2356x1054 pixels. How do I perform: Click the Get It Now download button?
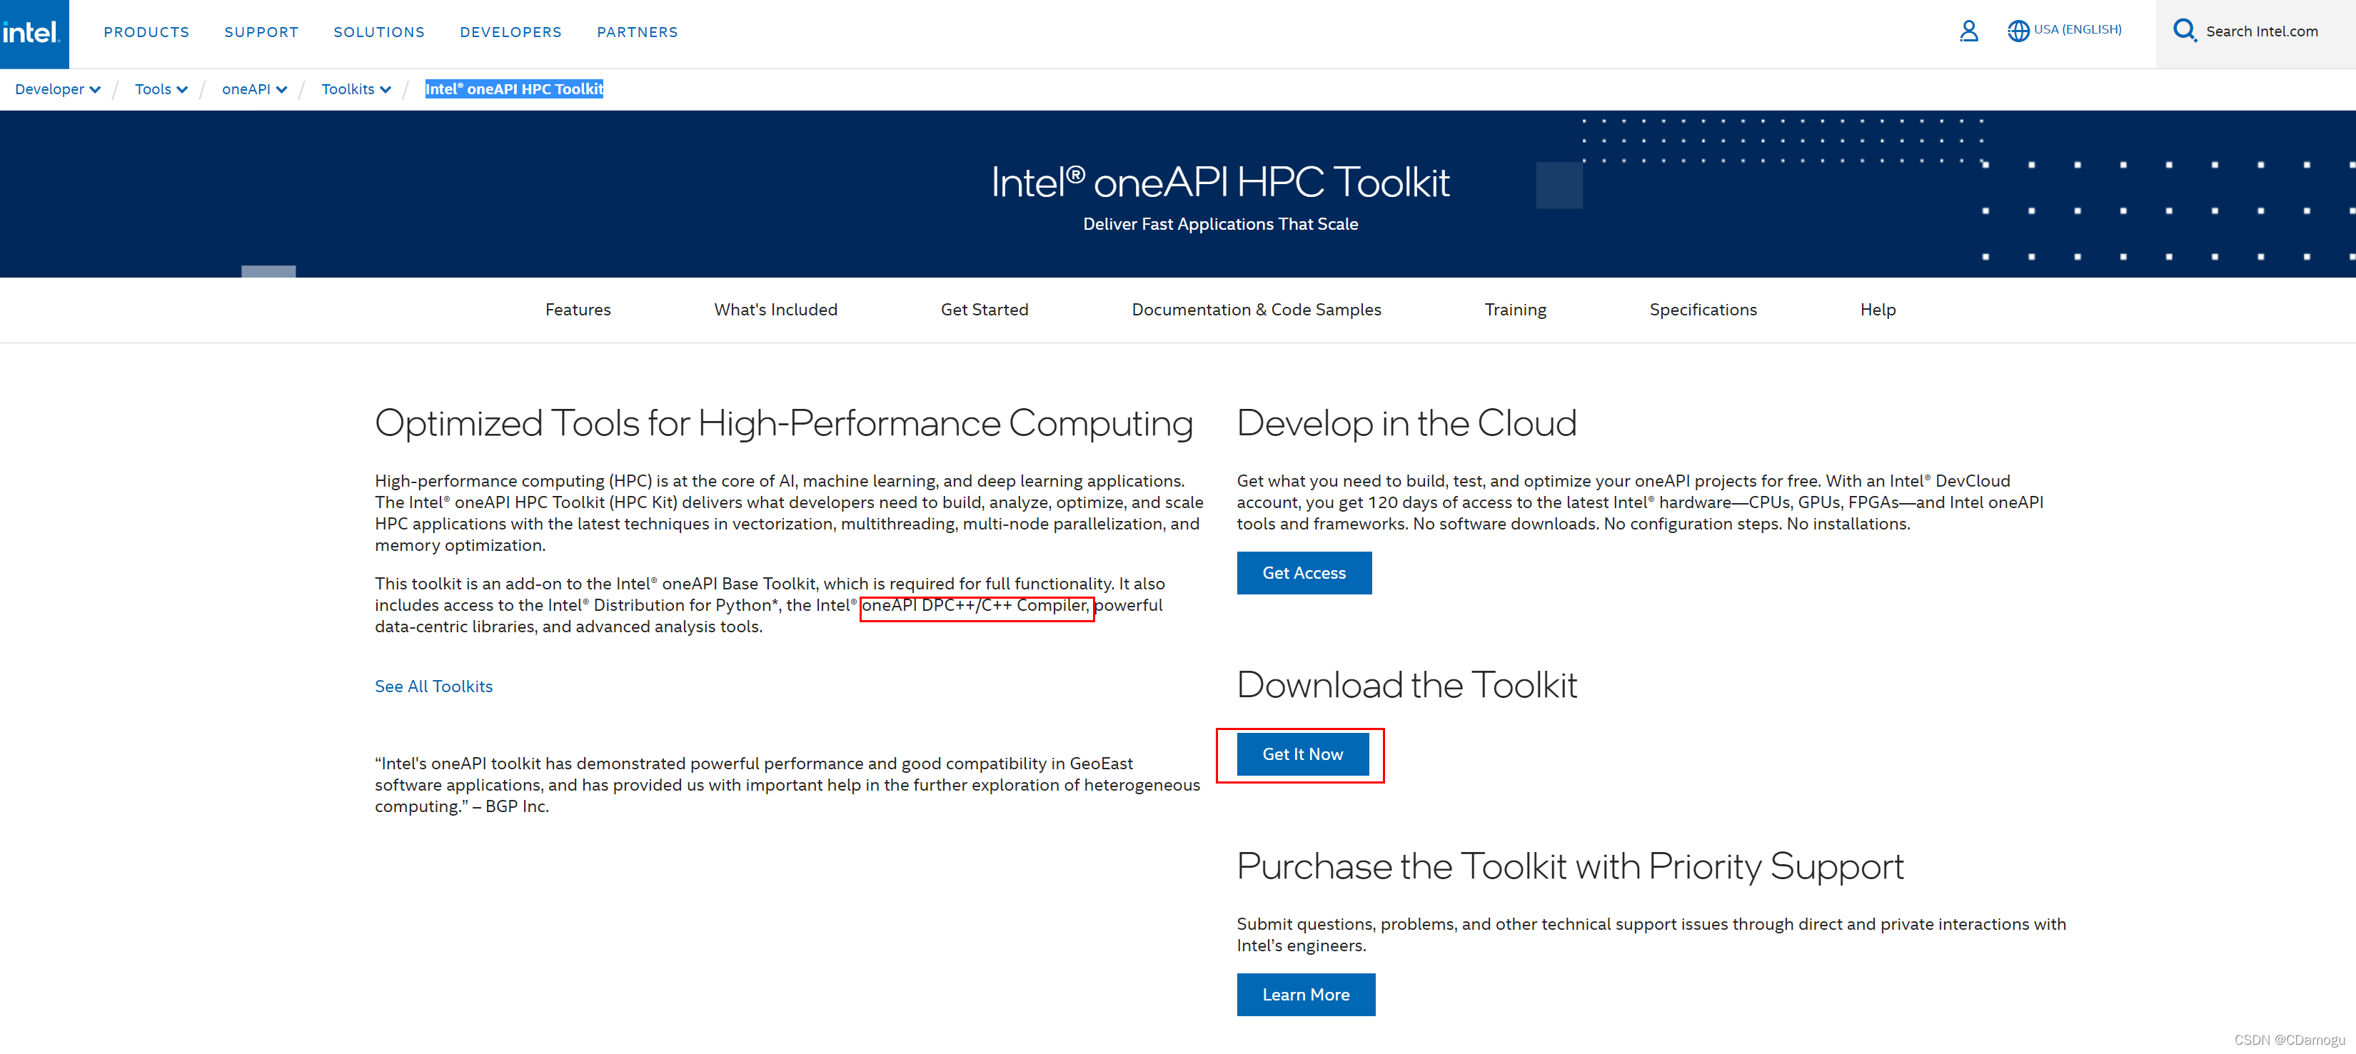tap(1302, 754)
